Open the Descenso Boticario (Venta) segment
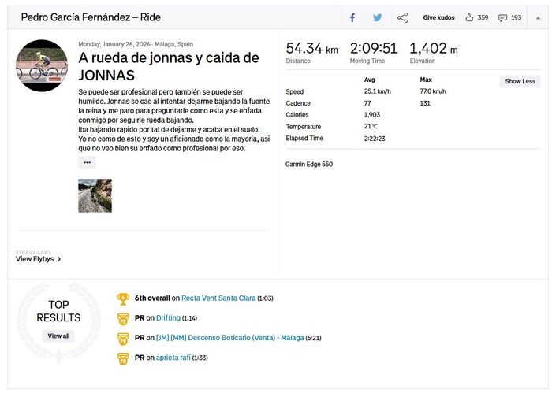Viewport: 552px width, 393px height. [x=230, y=337]
